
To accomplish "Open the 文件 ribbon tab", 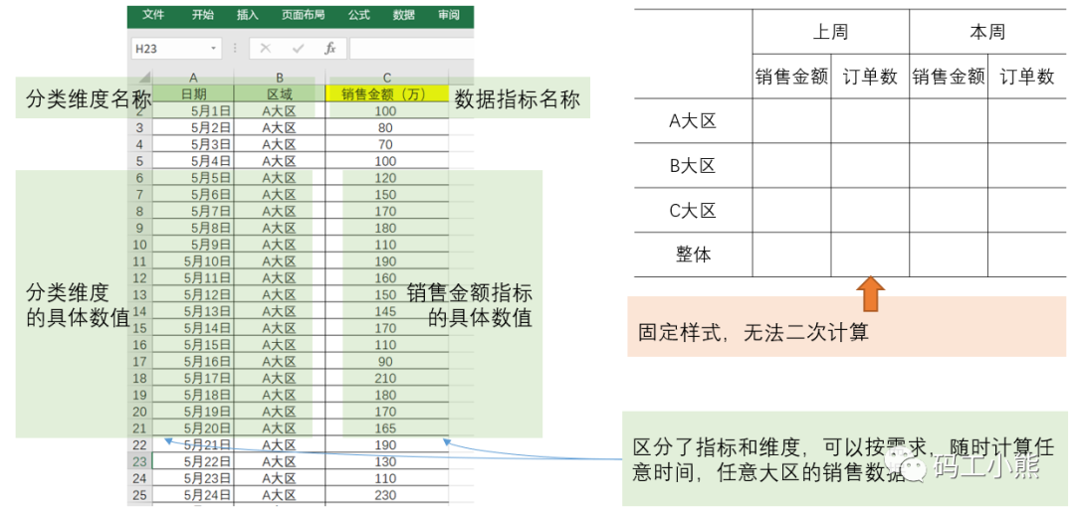I will [x=153, y=15].
